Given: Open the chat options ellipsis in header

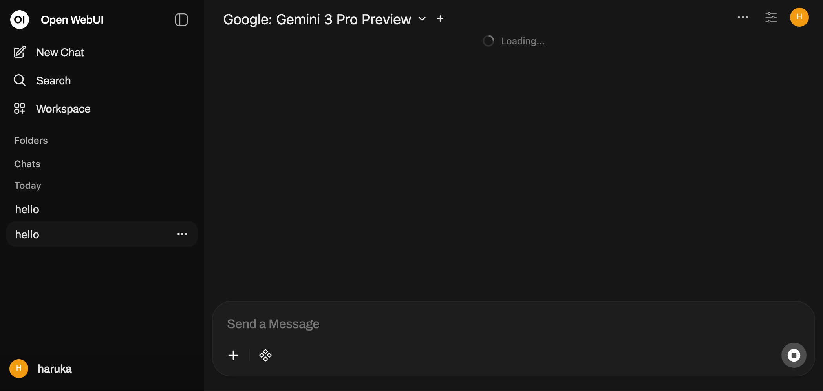Looking at the screenshot, I should pyautogui.click(x=743, y=17).
